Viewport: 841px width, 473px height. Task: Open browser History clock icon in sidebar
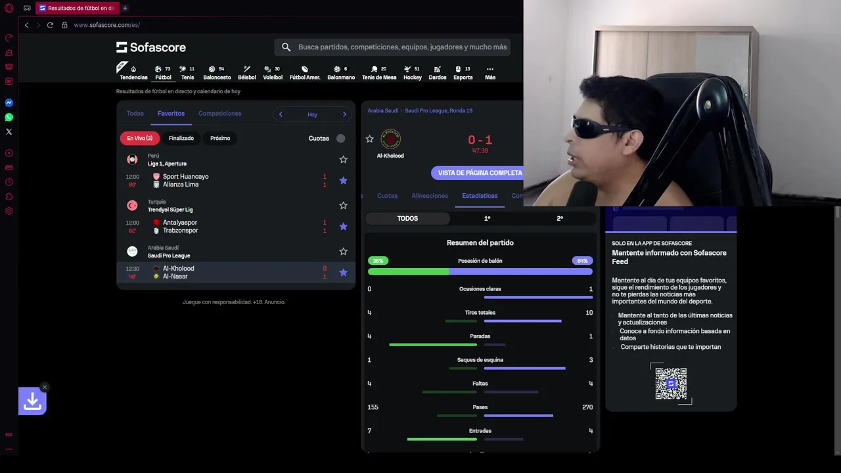(x=9, y=182)
